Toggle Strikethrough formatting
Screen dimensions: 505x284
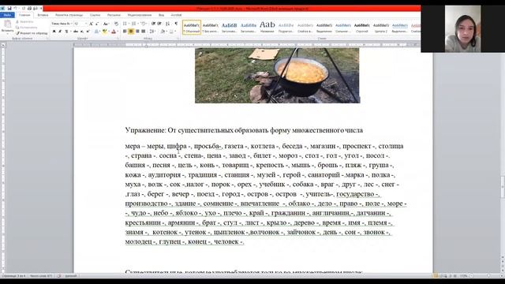(x=76, y=32)
